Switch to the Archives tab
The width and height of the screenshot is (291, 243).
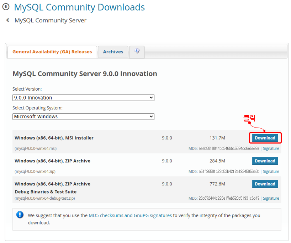point(113,52)
